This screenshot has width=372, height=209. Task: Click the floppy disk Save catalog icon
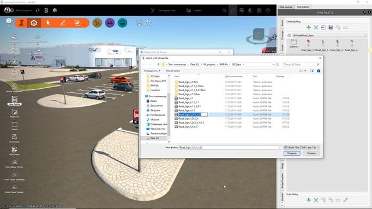click(x=331, y=27)
